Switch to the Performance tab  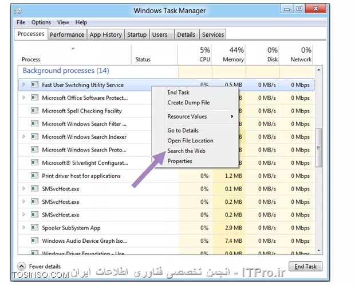click(x=67, y=34)
